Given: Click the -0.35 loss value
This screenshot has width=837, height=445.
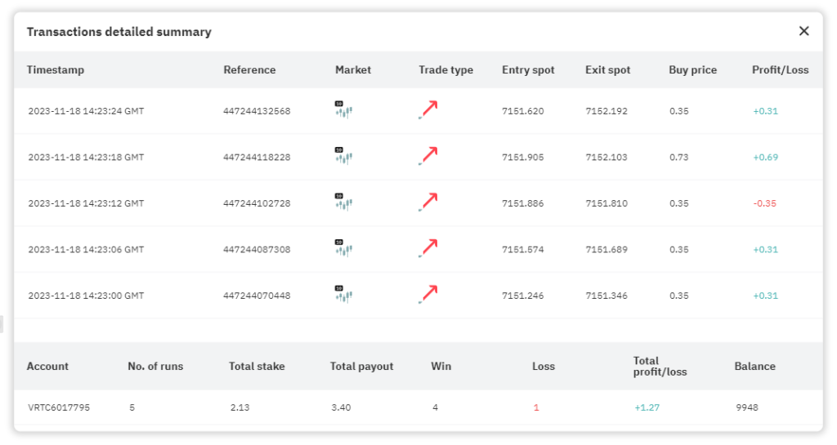Looking at the screenshot, I should [764, 203].
